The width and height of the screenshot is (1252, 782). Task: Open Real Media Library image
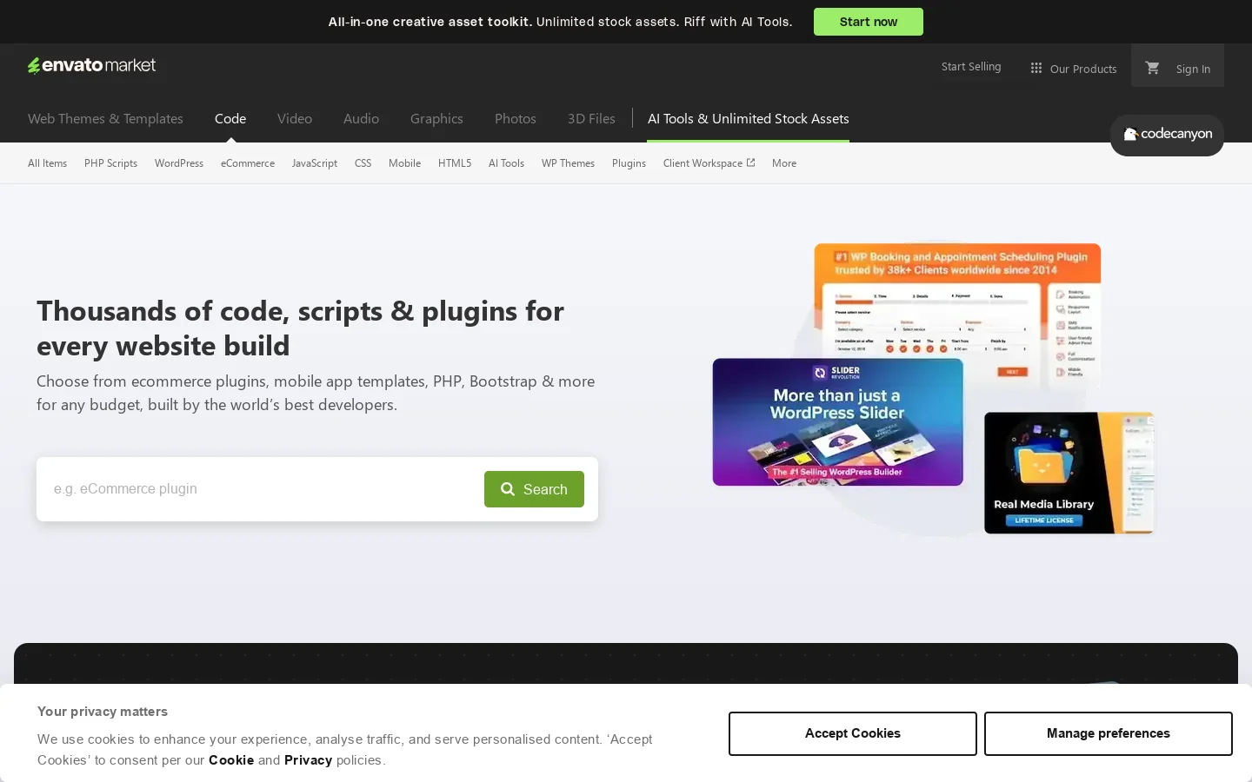point(1069,473)
